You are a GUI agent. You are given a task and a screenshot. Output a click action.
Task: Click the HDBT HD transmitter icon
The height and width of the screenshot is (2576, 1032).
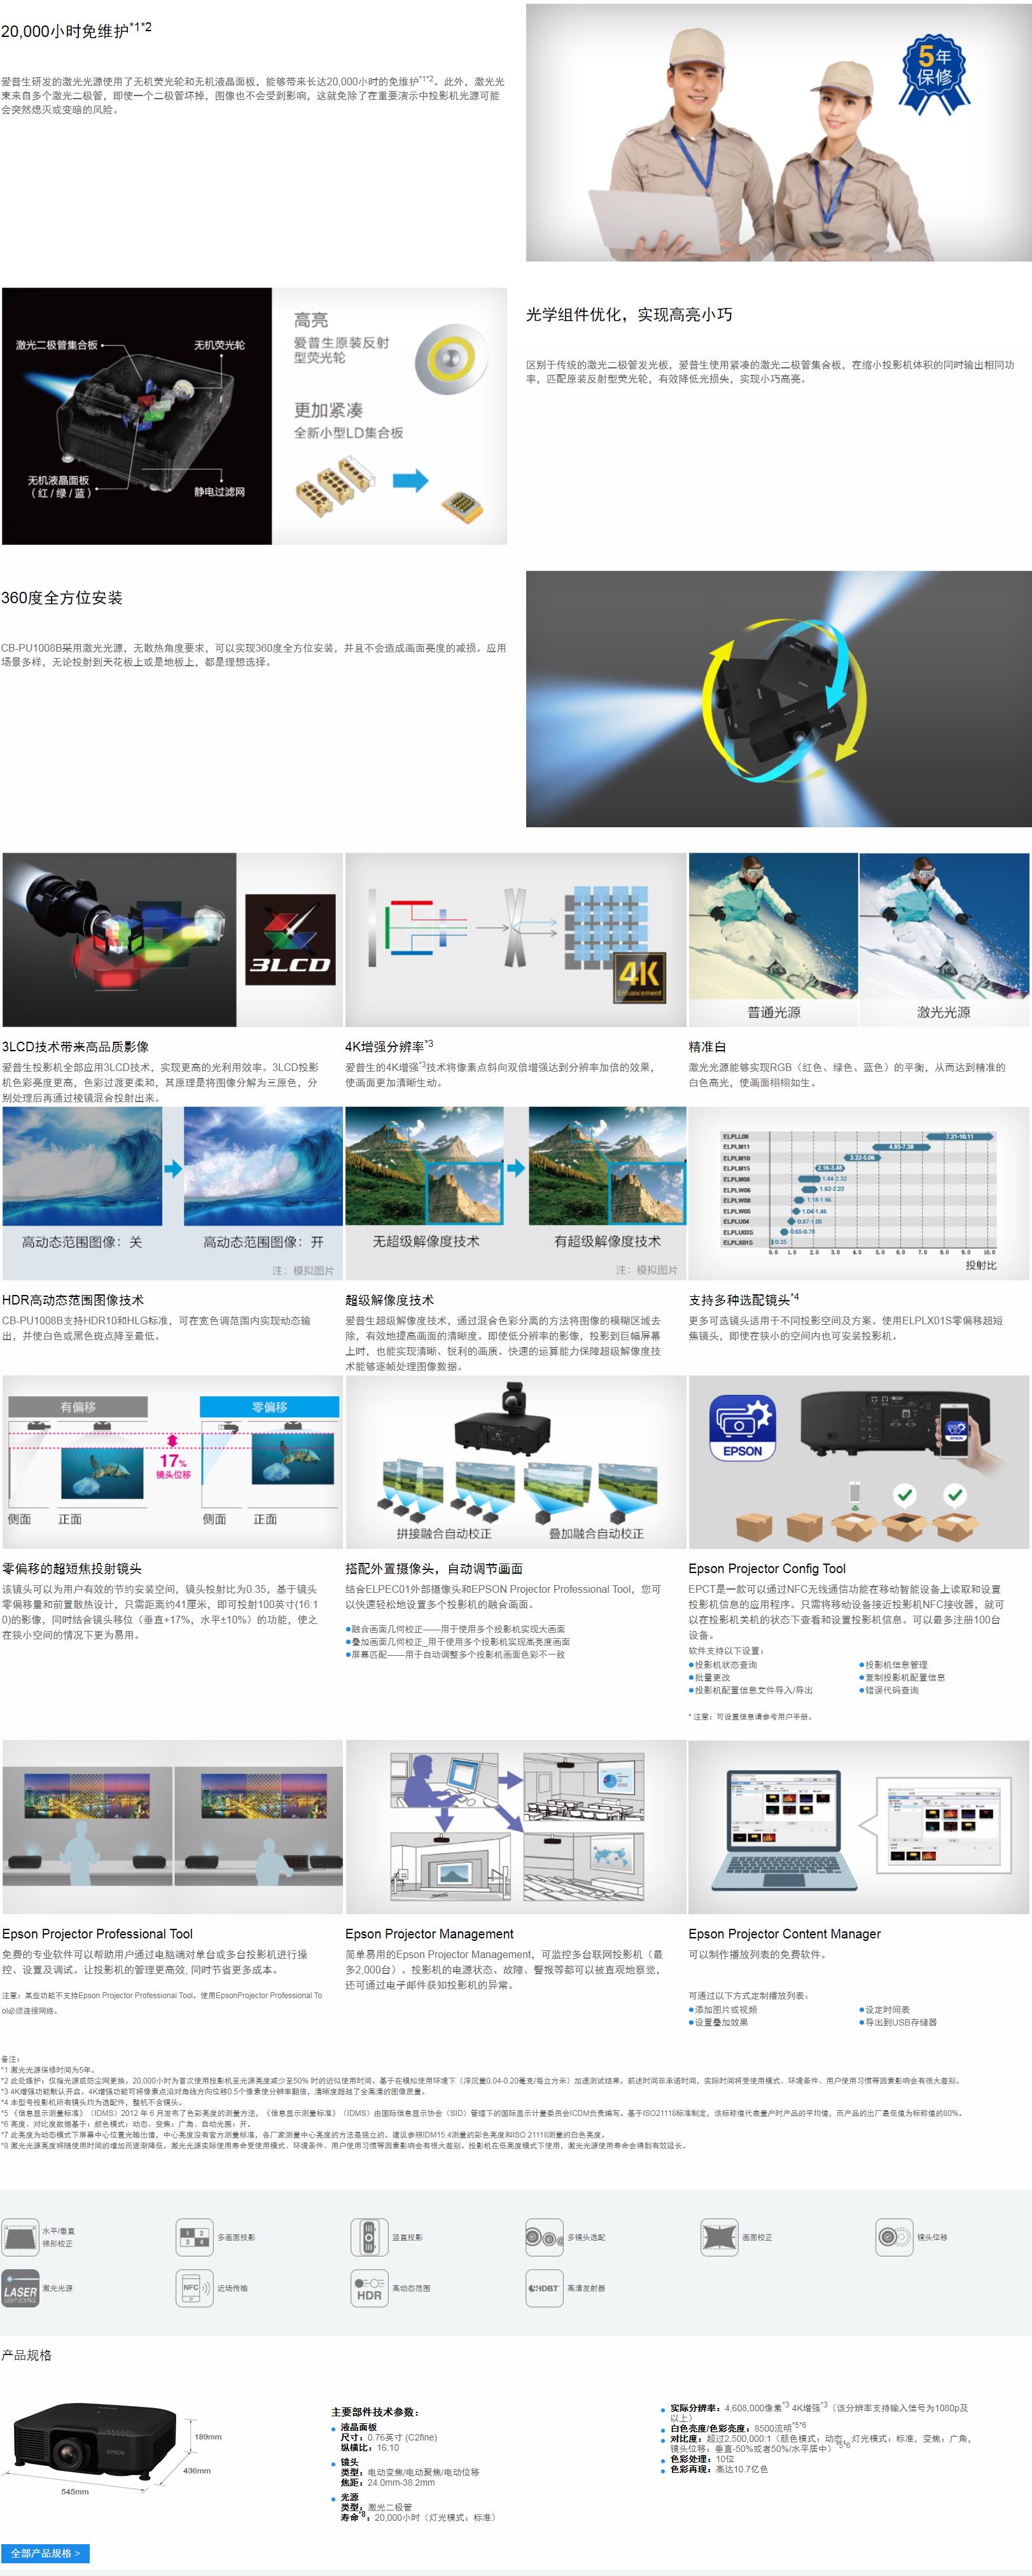pos(544,2288)
